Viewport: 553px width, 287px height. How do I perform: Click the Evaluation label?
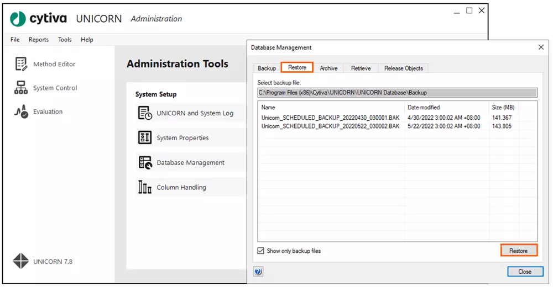pyautogui.click(x=48, y=111)
